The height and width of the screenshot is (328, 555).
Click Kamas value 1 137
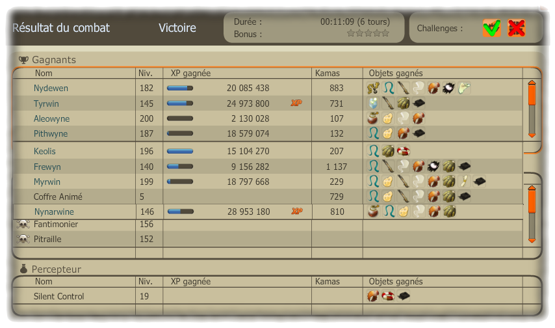point(336,167)
